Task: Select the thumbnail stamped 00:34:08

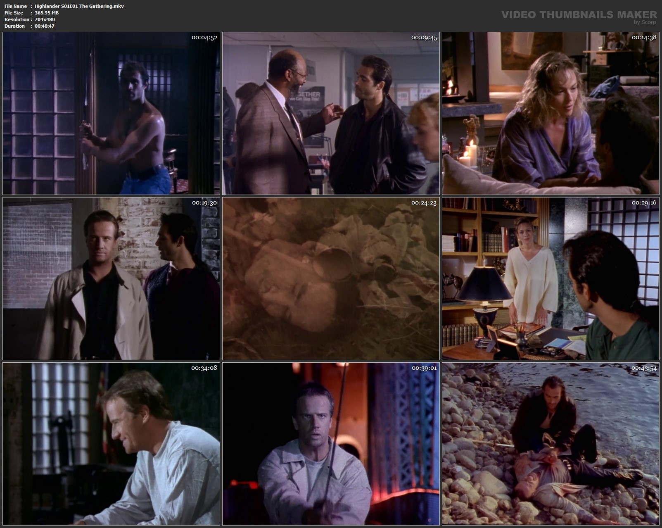Action: click(x=111, y=444)
